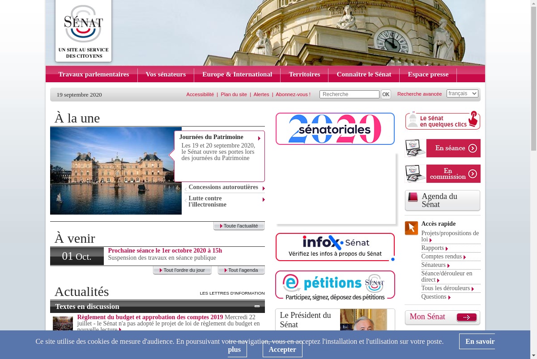The width and height of the screenshot is (537, 359).
Task: Click the 'Abonnez-vous !' link
Action: click(293, 94)
